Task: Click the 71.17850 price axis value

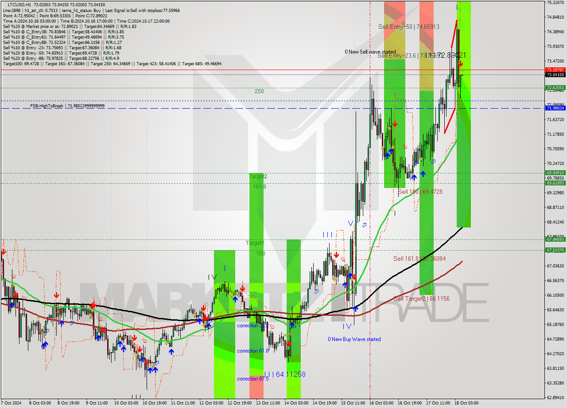Action: pyautogui.click(x=555, y=134)
